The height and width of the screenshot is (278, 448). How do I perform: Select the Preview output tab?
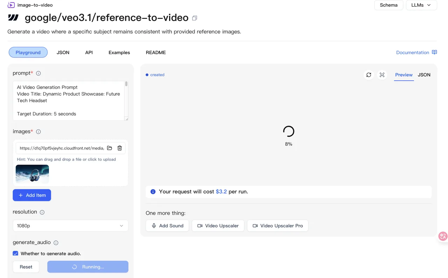(x=404, y=75)
